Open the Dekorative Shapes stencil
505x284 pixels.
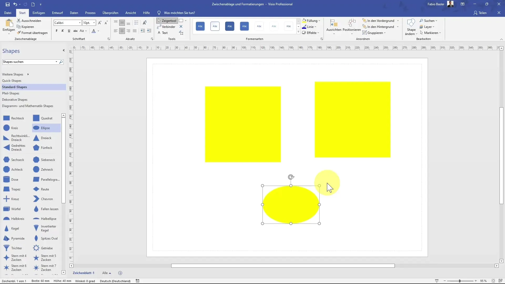[15, 100]
